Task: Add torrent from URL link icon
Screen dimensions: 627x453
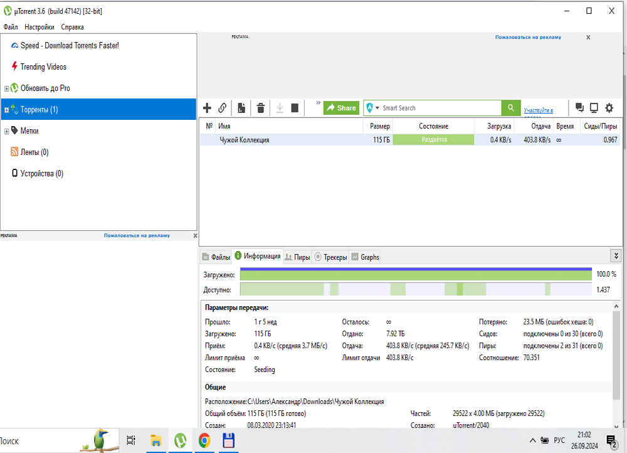Action: (x=223, y=108)
